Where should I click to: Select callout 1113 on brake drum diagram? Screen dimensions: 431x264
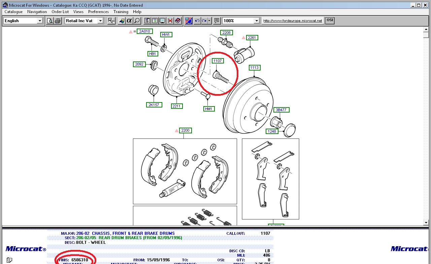[x=254, y=68]
